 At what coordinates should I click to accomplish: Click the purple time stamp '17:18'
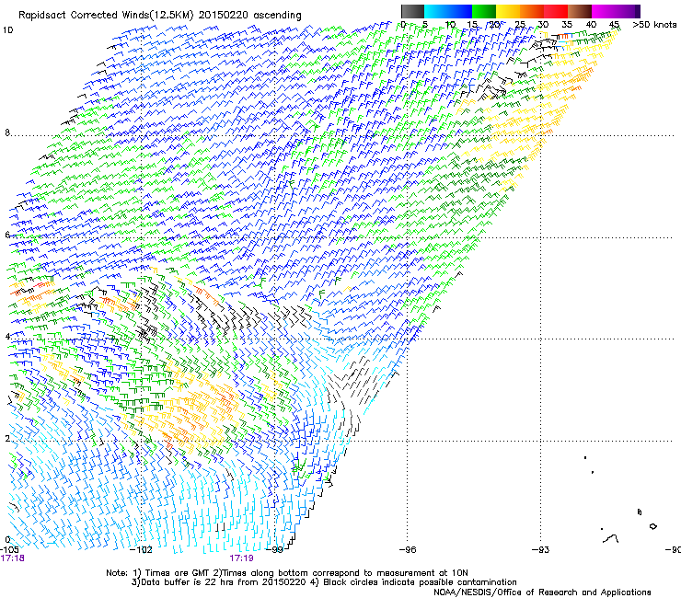(x=12, y=558)
